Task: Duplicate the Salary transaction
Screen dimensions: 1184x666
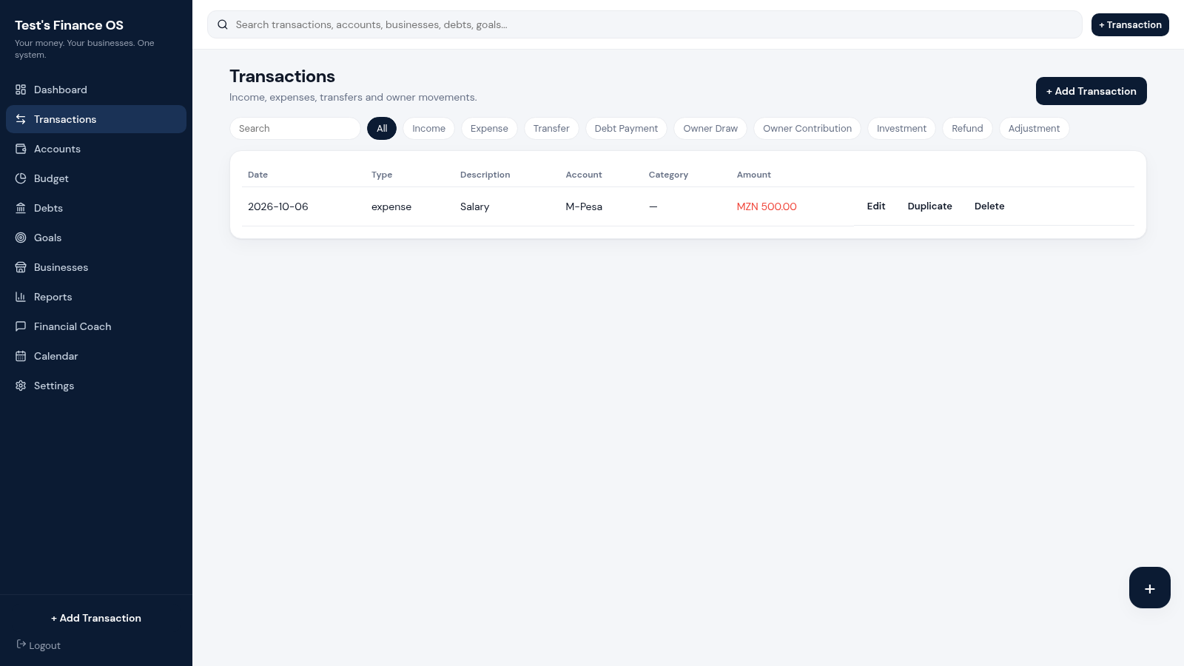Action: click(929, 206)
